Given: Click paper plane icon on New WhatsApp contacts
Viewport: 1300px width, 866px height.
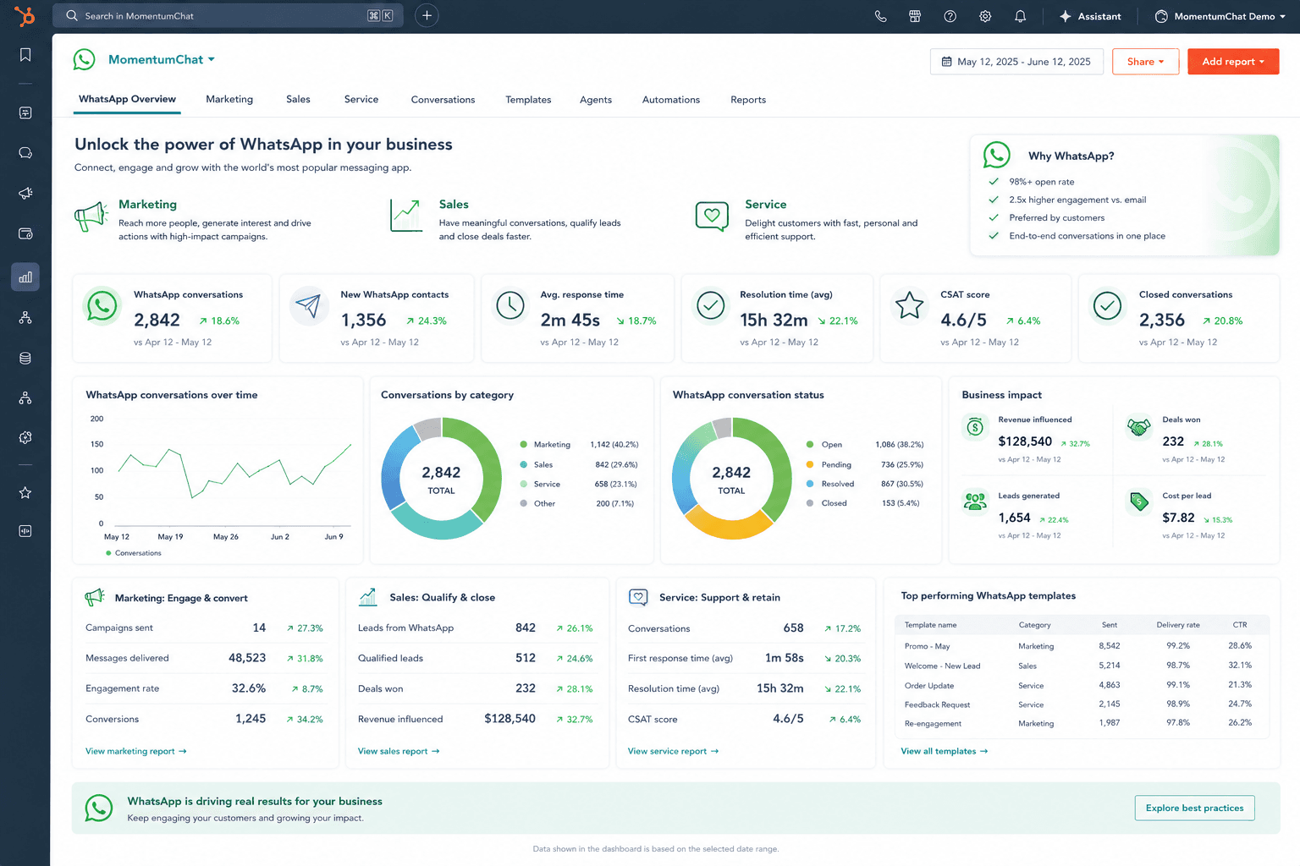Looking at the screenshot, I should pos(309,306).
